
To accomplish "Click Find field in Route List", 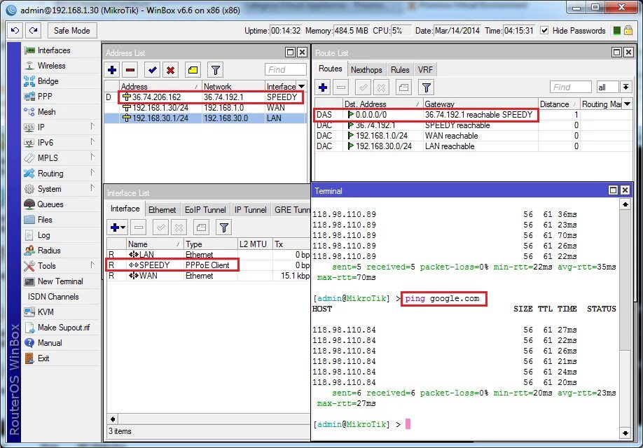I will 570,87.
